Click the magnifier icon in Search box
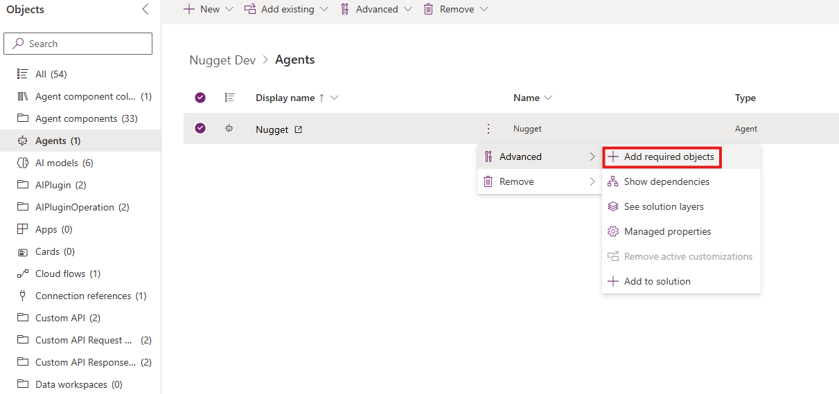 [x=18, y=44]
